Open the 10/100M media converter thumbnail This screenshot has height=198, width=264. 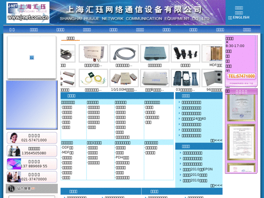coord(124,78)
